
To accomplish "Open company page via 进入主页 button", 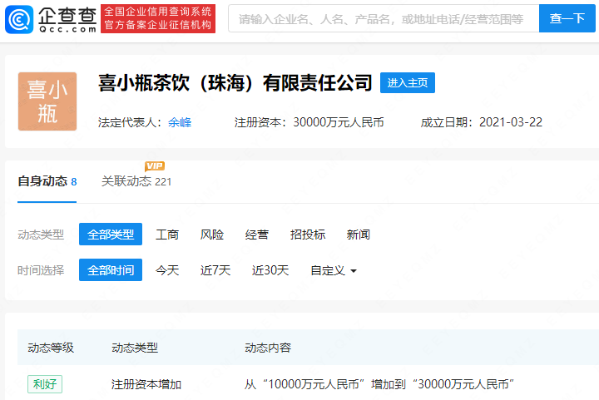I will tap(407, 82).
